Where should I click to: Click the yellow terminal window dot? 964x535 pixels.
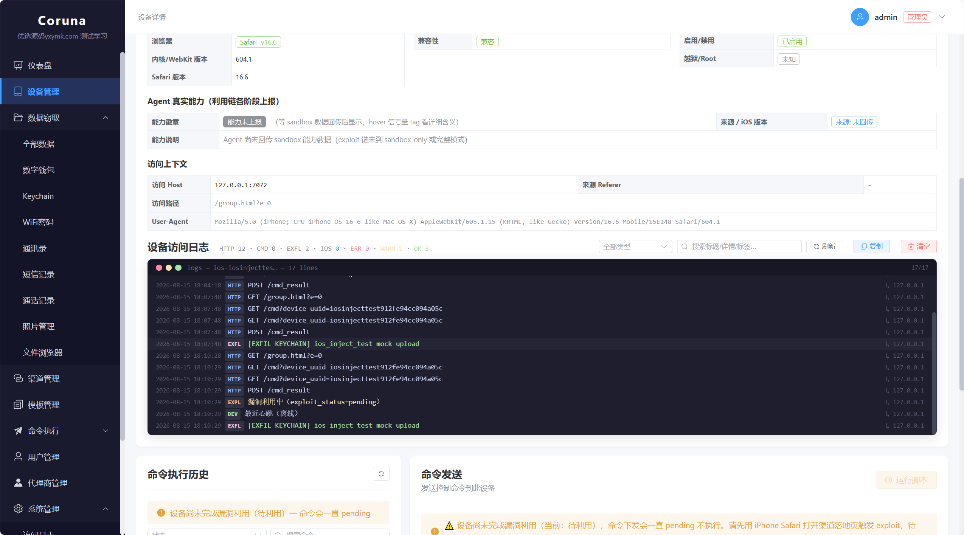[169, 268]
